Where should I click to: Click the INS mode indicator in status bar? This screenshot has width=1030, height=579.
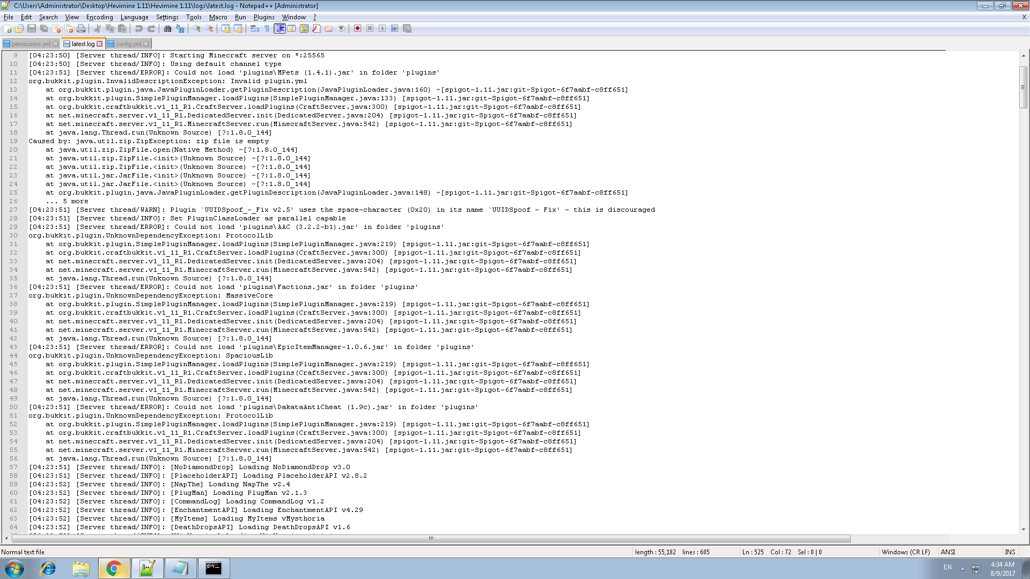(x=1010, y=552)
